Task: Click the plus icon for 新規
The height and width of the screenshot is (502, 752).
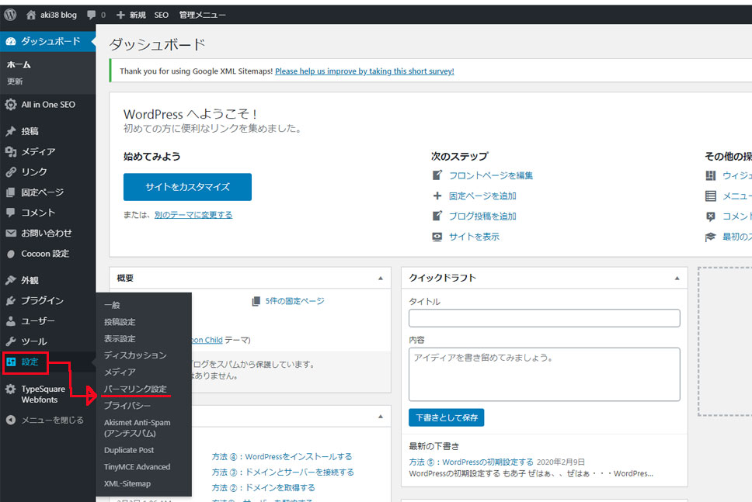Action: point(120,15)
